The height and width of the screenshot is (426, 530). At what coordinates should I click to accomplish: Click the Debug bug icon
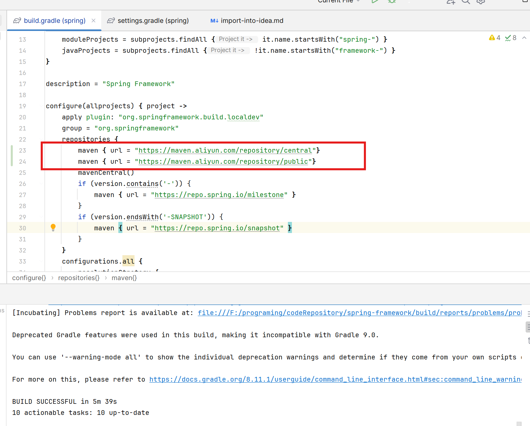click(392, 1)
